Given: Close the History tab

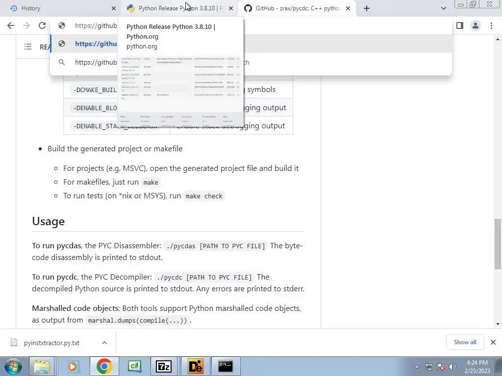Looking at the screenshot, I should click(114, 8).
